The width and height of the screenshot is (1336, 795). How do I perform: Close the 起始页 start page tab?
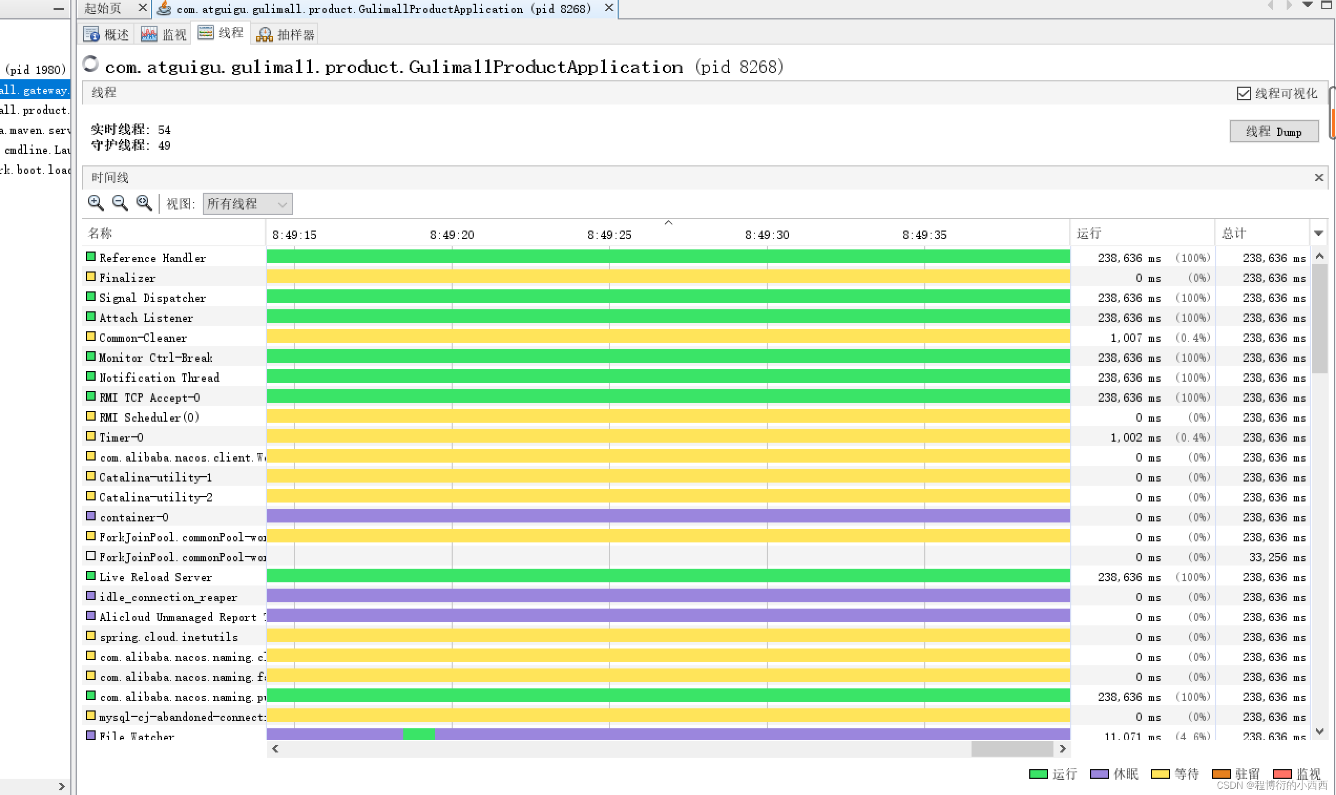[x=142, y=8]
